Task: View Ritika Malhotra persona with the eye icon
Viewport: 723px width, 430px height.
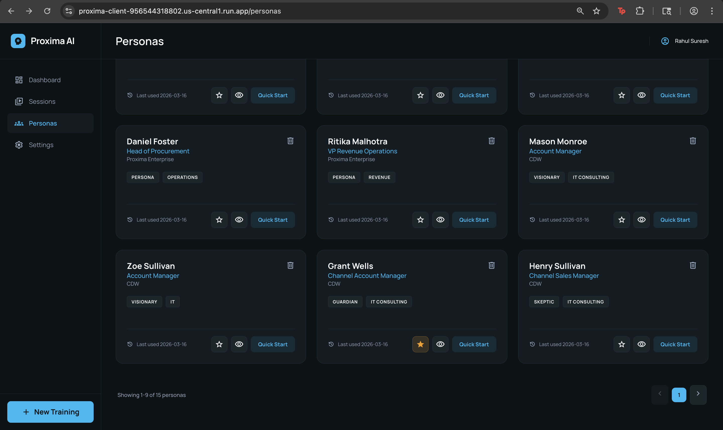Action: (440, 220)
